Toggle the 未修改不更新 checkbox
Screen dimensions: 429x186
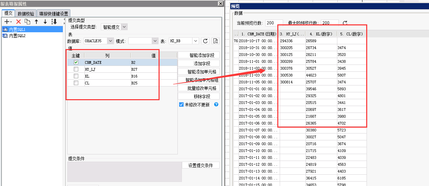pyautogui.click(x=182, y=105)
